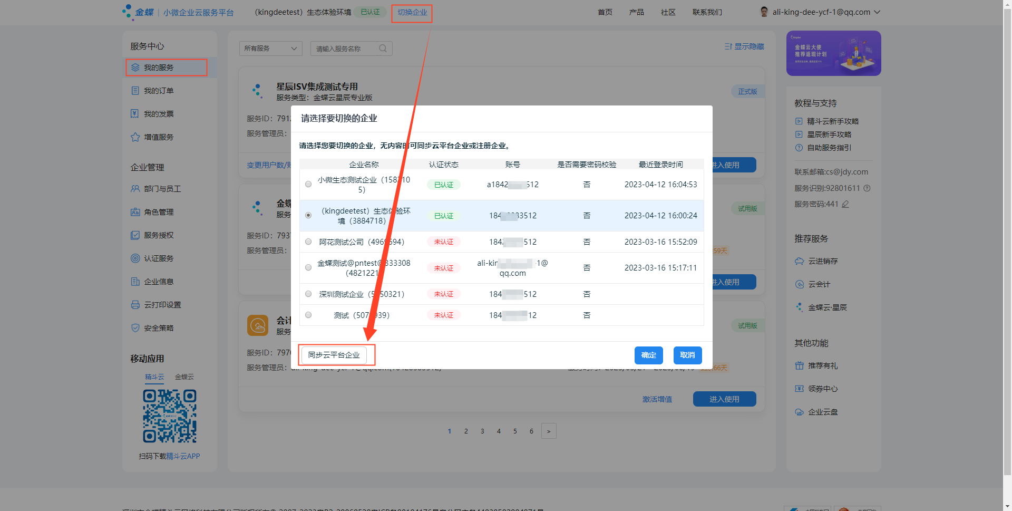Click the 增值服务 star icon
The width and height of the screenshot is (1012, 511).
point(135,137)
